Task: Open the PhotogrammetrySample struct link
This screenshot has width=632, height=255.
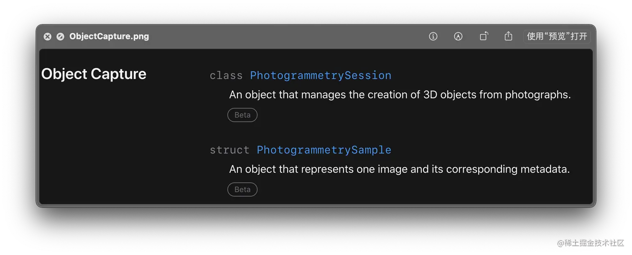Action: (x=324, y=150)
